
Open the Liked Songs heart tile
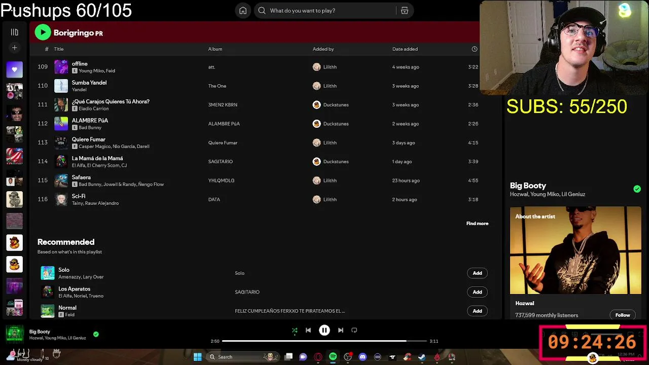14,69
